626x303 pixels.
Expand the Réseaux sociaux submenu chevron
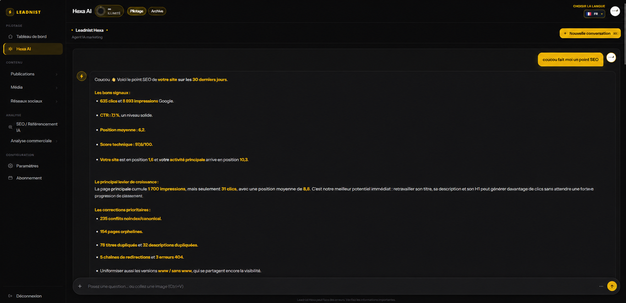pos(56,101)
